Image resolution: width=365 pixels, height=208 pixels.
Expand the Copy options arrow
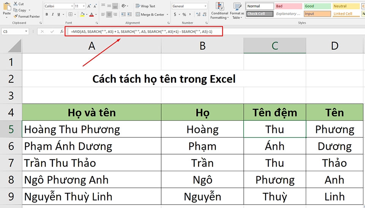click(29, 10)
